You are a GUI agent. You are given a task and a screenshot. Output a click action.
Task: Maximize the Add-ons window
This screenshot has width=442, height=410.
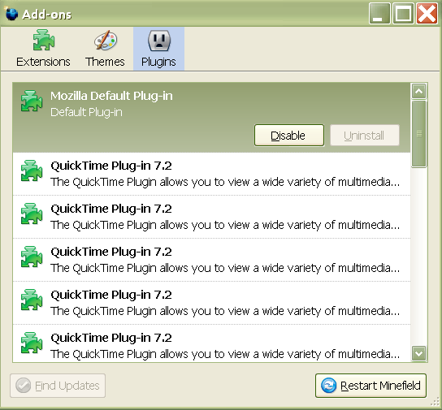pos(403,13)
